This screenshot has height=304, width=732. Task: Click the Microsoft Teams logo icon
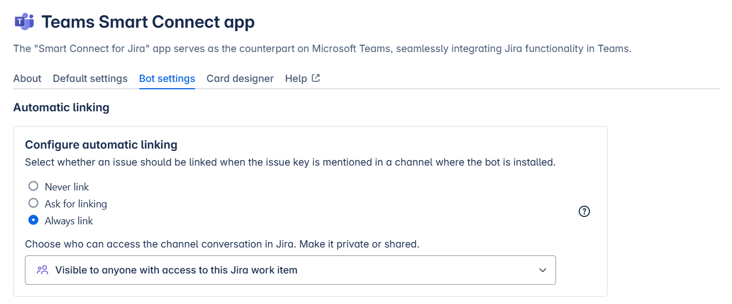point(24,22)
